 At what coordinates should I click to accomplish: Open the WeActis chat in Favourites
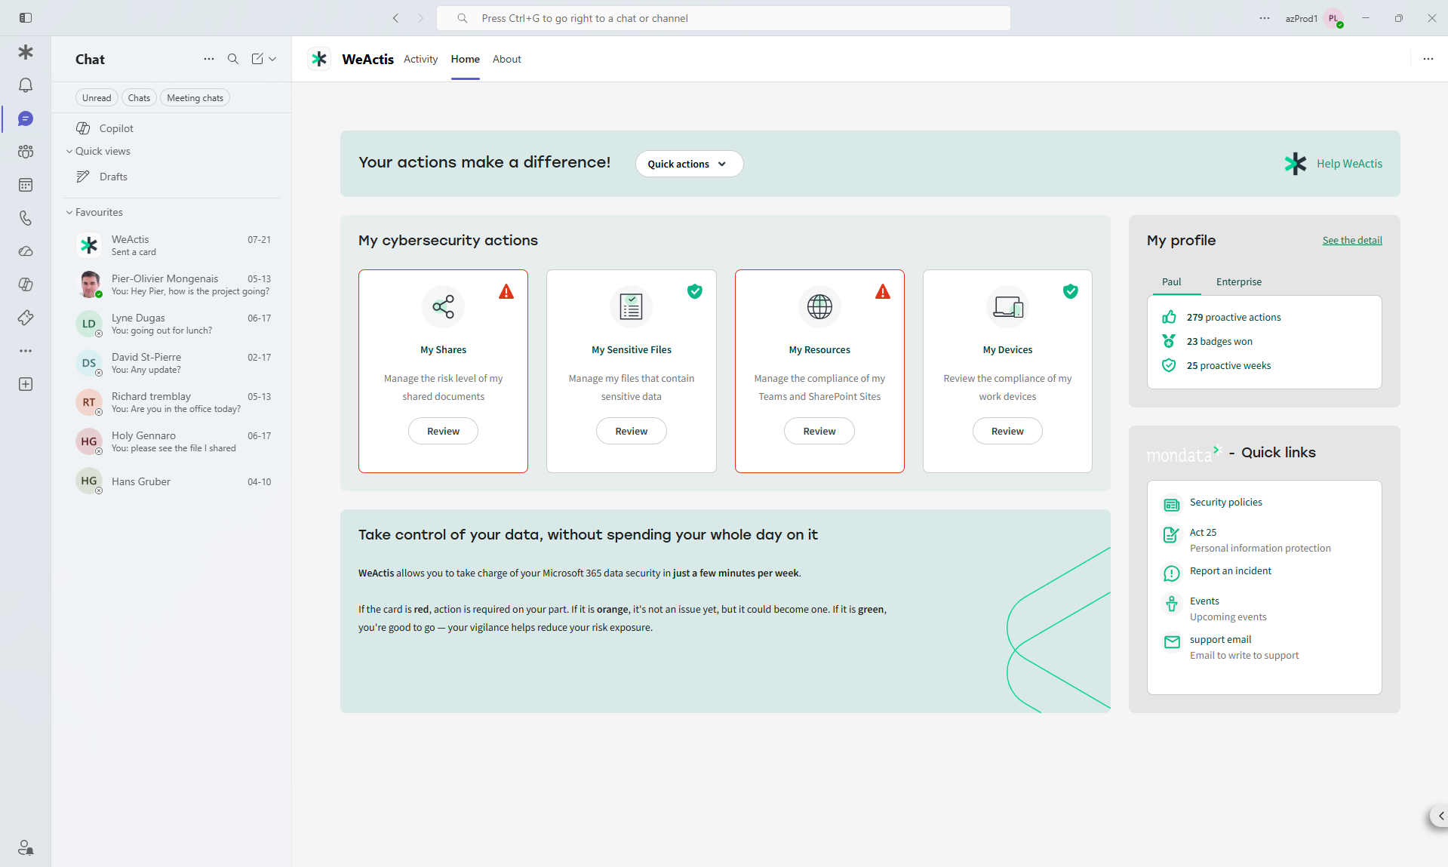click(x=172, y=245)
